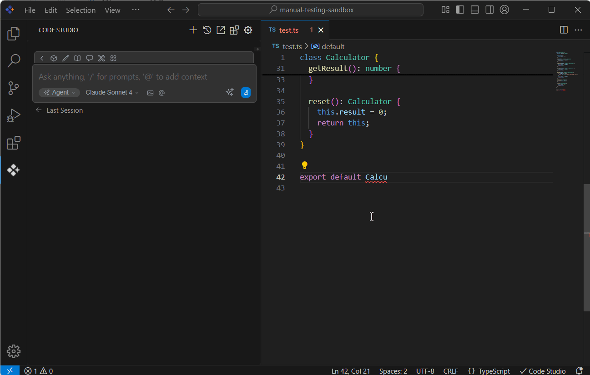
Task: Open the View menu
Action: (x=112, y=10)
